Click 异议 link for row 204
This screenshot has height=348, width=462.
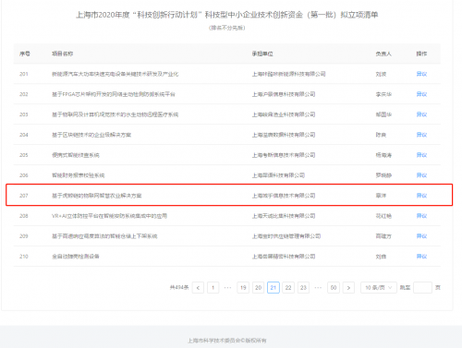coord(421,135)
